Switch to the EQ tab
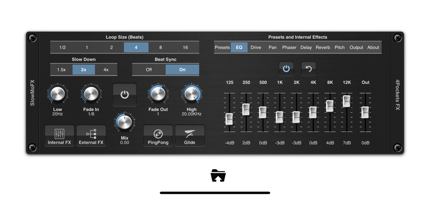Screen dimensions: 430x198 (239, 47)
